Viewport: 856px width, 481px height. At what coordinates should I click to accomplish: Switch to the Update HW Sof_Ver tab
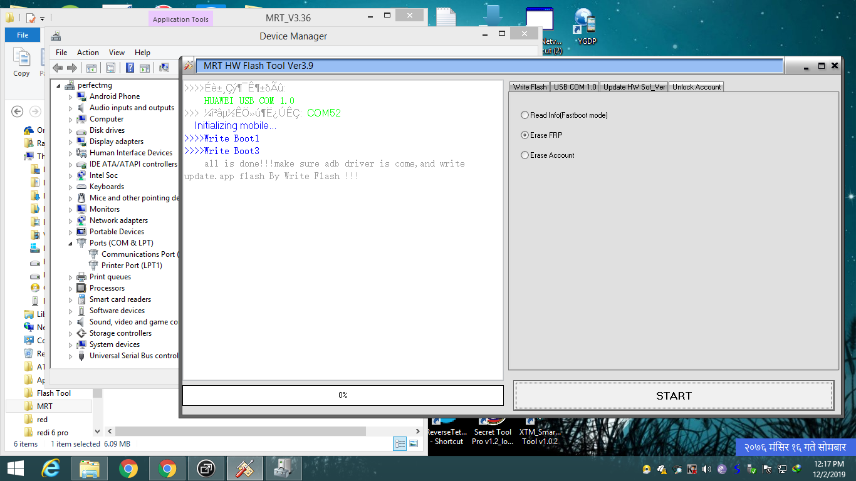(634, 87)
